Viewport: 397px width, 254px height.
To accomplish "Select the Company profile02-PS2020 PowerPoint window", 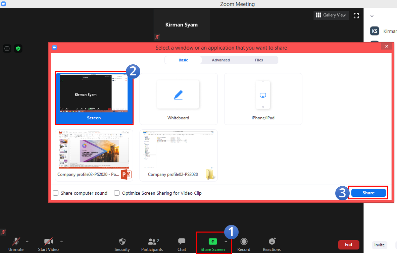I will (94, 155).
